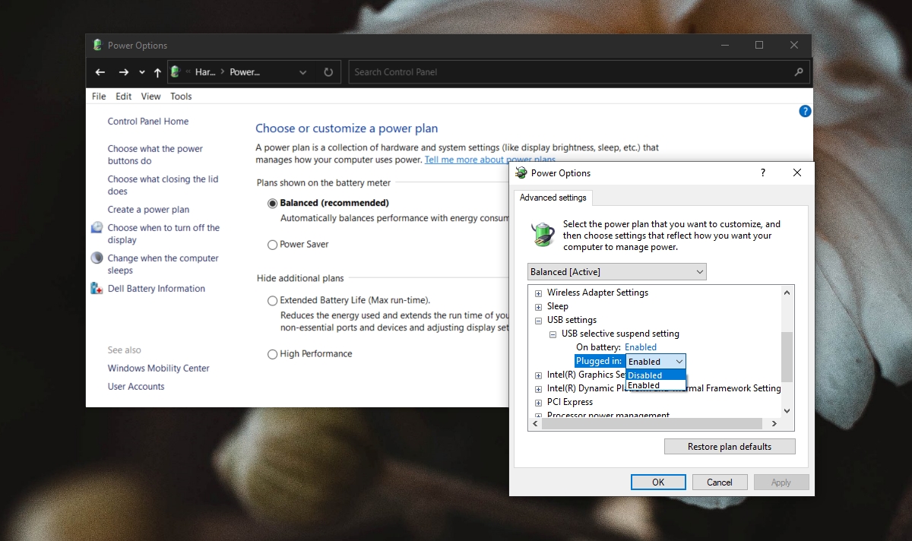The height and width of the screenshot is (541, 912).
Task: Expand the PCI Express node
Action: pyautogui.click(x=538, y=403)
